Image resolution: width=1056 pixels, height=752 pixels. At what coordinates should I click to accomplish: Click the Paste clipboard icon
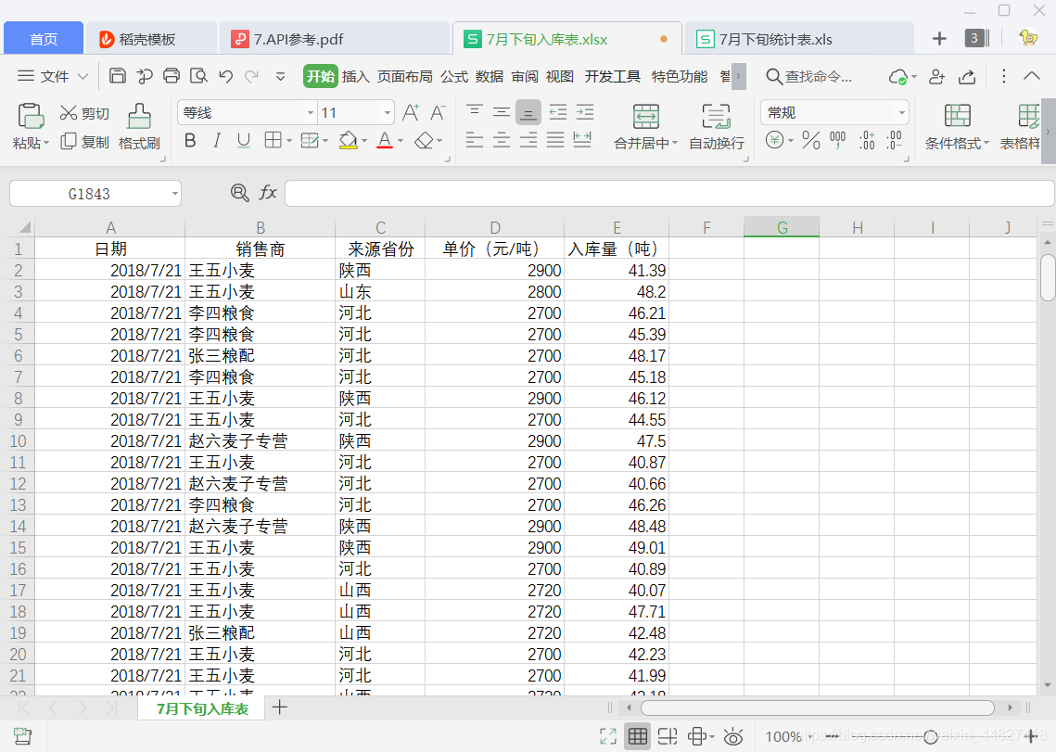[x=31, y=116]
